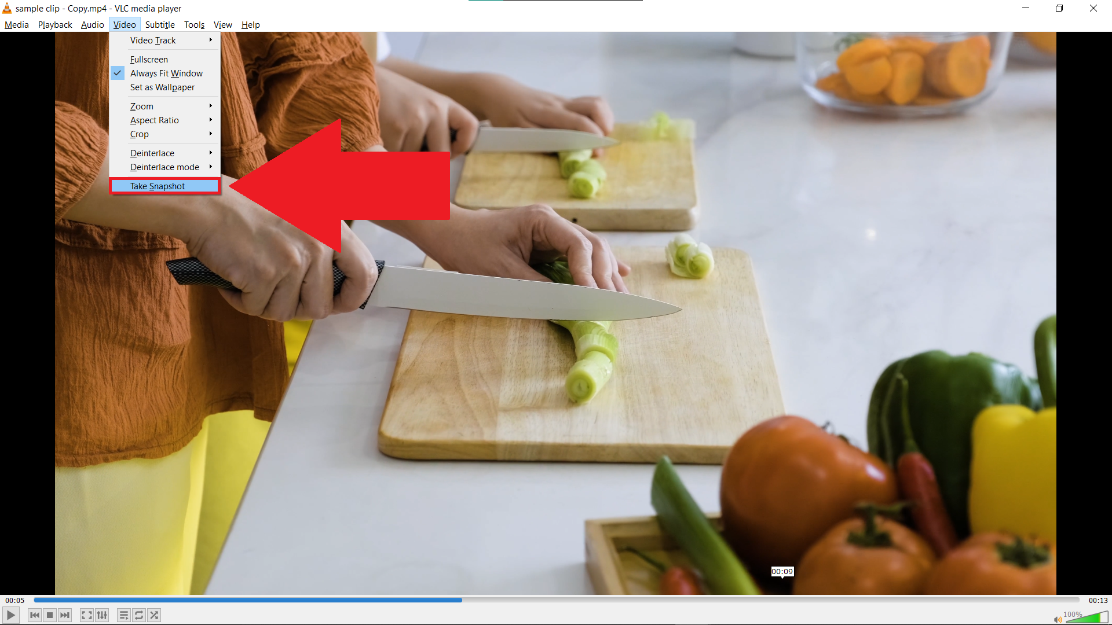1112x625 pixels.
Task: Open the Video menu
Action: click(124, 24)
